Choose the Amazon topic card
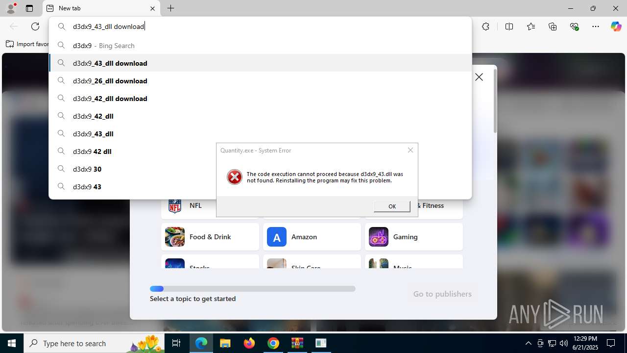This screenshot has width=627, height=353. coord(312,237)
